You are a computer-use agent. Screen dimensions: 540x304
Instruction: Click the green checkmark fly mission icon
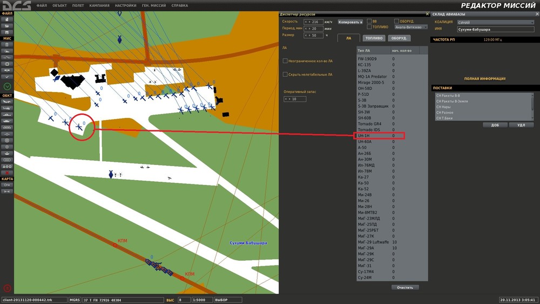pyautogui.click(x=7, y=87)
